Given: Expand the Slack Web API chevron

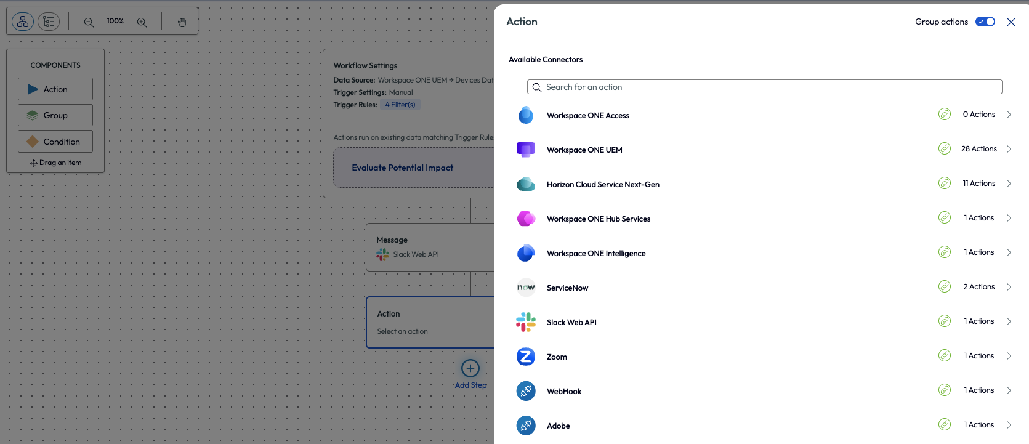Looking at the screenshot, I should 1009,321.
